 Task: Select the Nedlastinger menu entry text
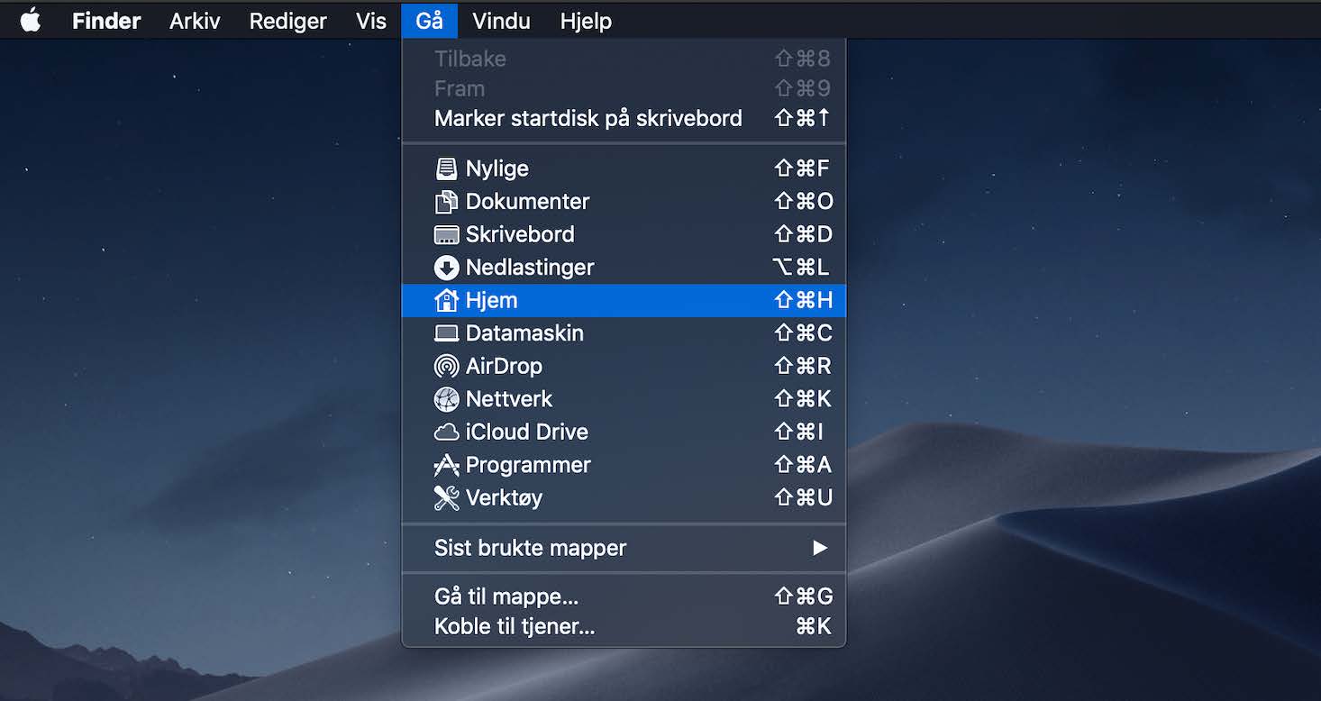coord(530,268)
